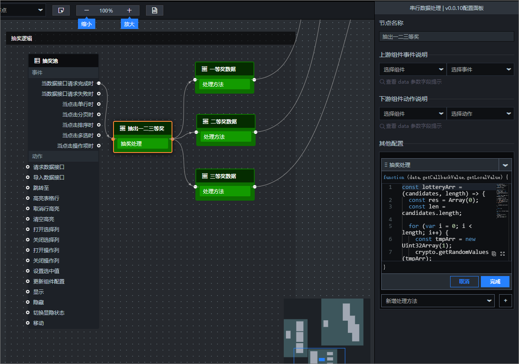Copy code with the copy icon
This screenshot has width=519, height=364.
coord(494,253)
